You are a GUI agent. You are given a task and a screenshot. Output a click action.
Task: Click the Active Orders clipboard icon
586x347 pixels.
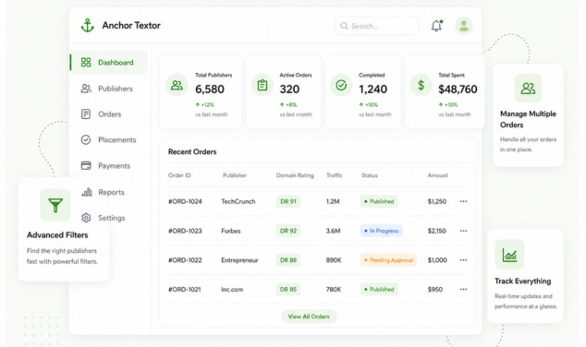click(x=262, y=85)
